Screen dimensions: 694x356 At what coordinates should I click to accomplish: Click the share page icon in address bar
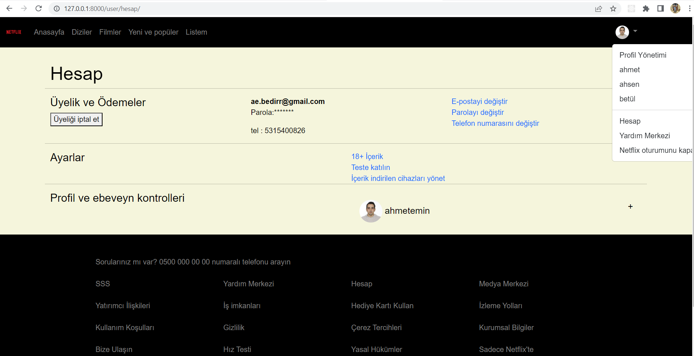pos(598,9)
